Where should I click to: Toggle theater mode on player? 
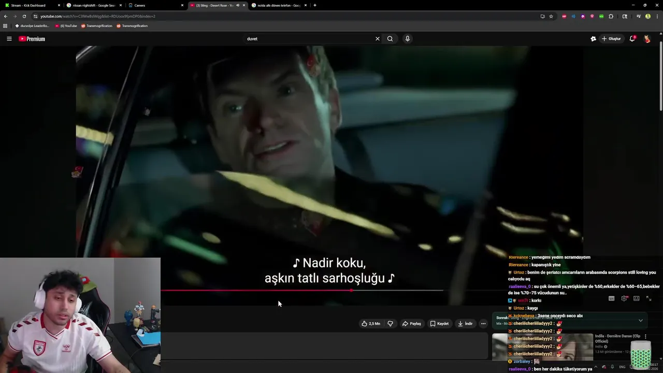coord(637,298)
